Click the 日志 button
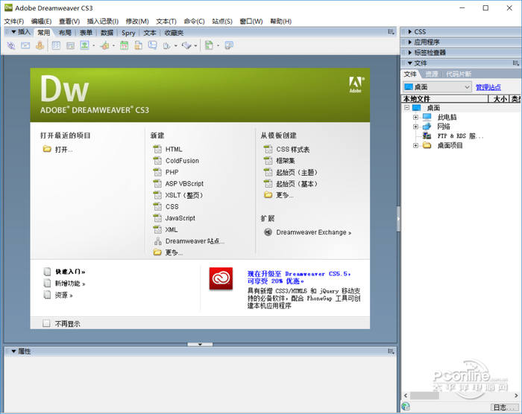This screenshot has height=414, width=522. tap(504, 407)
